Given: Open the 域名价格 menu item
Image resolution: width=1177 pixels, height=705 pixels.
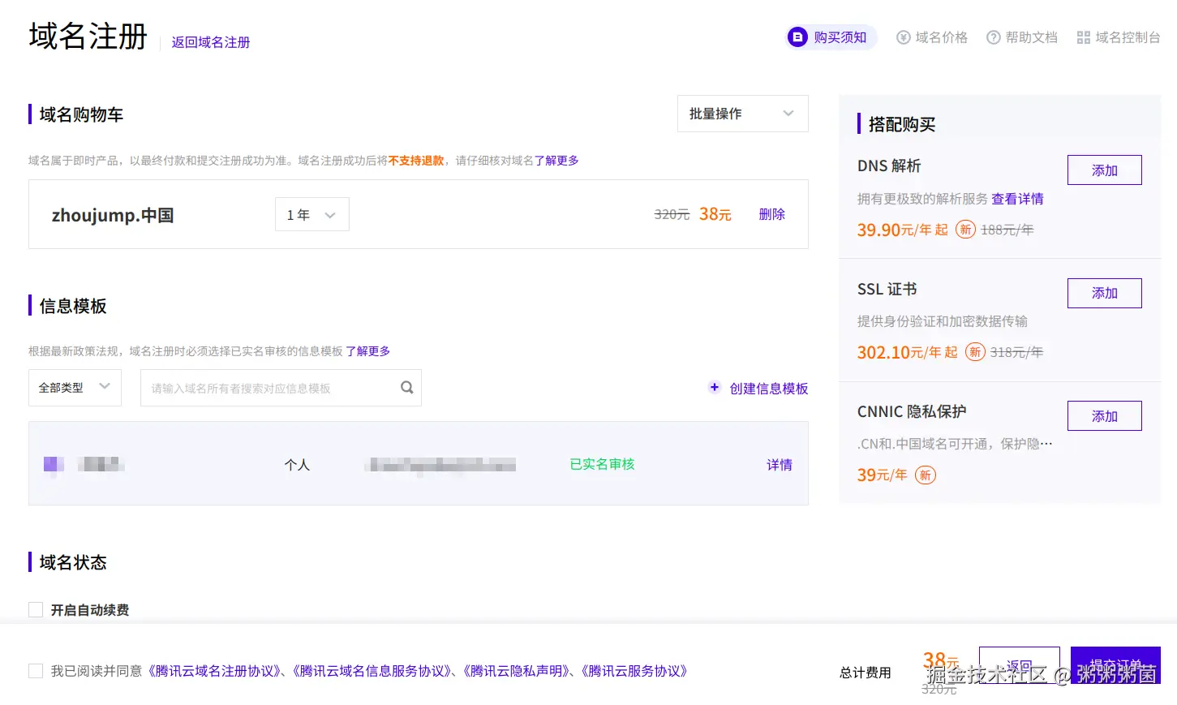Looking at the screenshot, I should (932, 37).
